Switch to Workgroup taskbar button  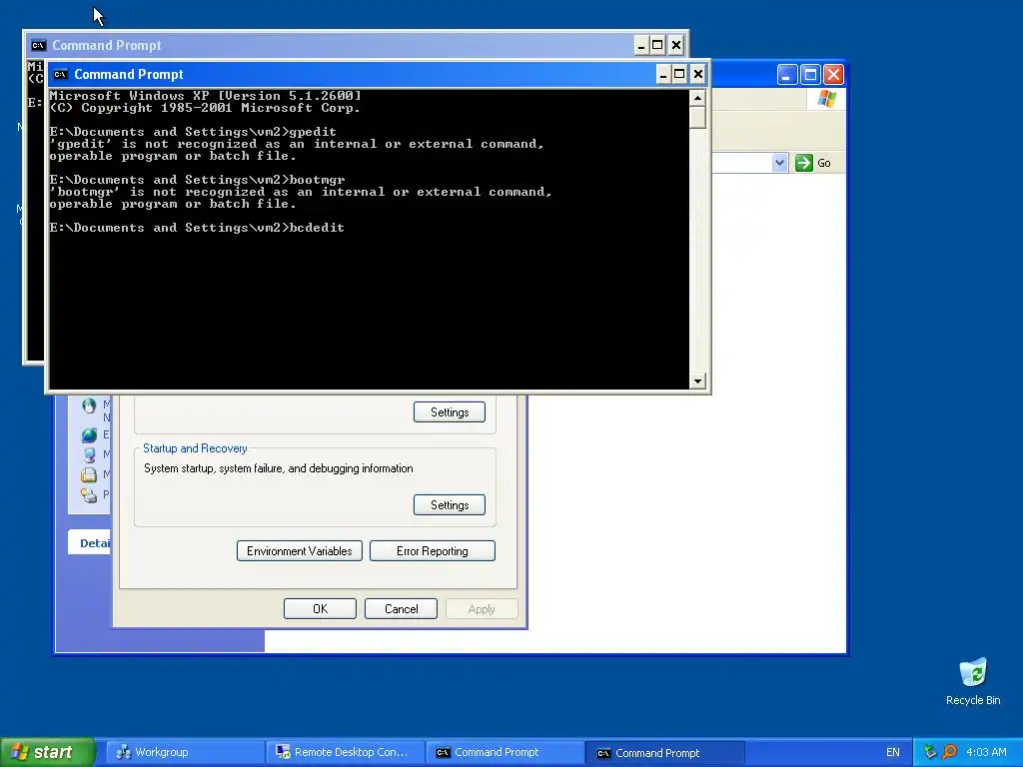[x=185, y=753]
